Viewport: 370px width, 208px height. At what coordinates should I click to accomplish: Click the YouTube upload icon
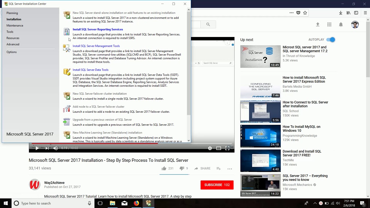tap(318, 25)
